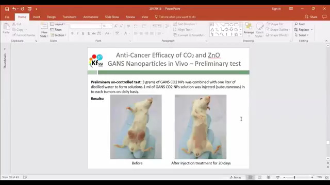Screen dimensions: 330x185
Task: Select the star shape in the gallery
Action: pos(236,34)
